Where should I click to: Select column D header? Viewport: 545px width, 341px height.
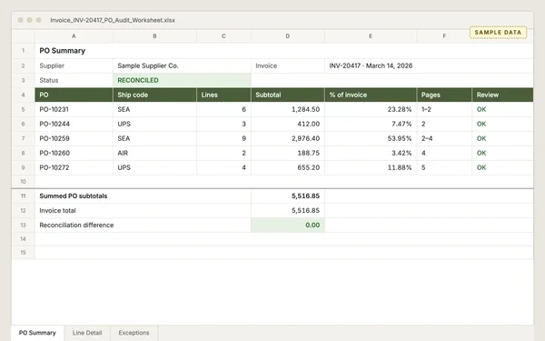(x=288, y=36)
